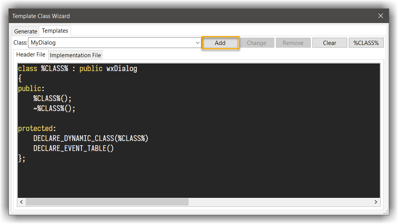This screenshot has height=224, width=398.
Task: Switch to the Generate tab
Action: coord(26,32)
